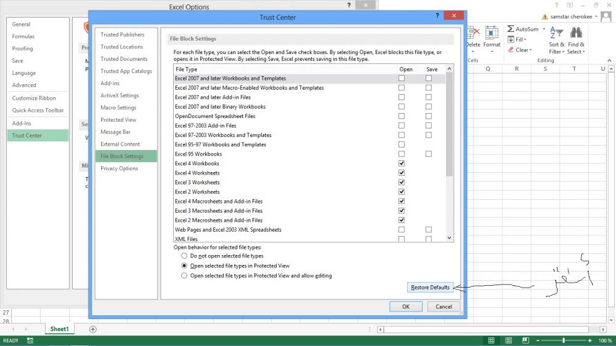Expand the Format dropdown arrow
This screenshot has width=616, height=346.
492,52
